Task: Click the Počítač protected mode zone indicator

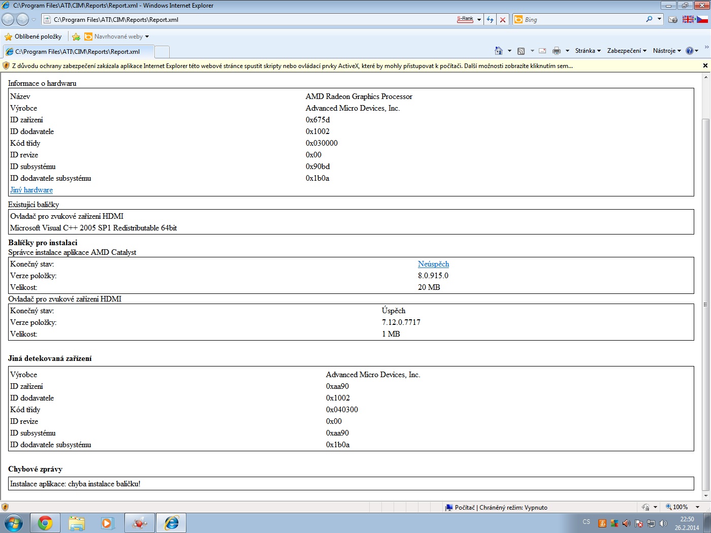Action: coord(496,507)
